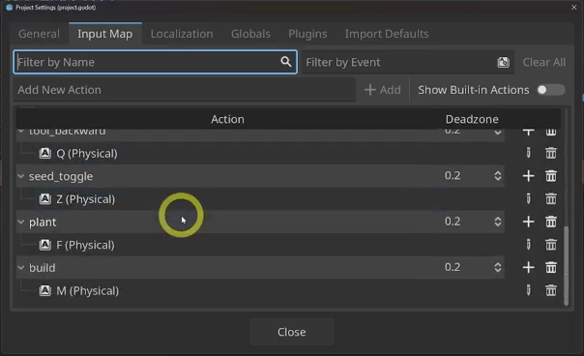Select the Input Map tab
Viewport: 584px width, 356px height.
coord(105,34)
